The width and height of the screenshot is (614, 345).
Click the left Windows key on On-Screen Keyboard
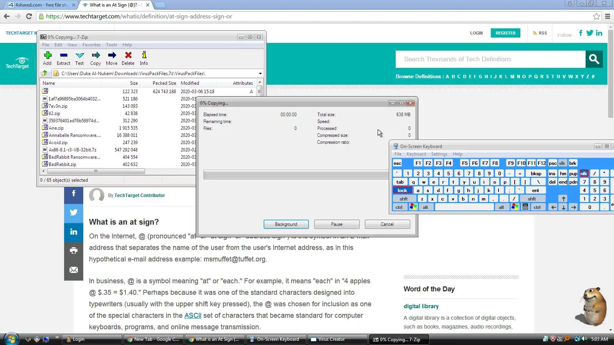tap(413, 207)
